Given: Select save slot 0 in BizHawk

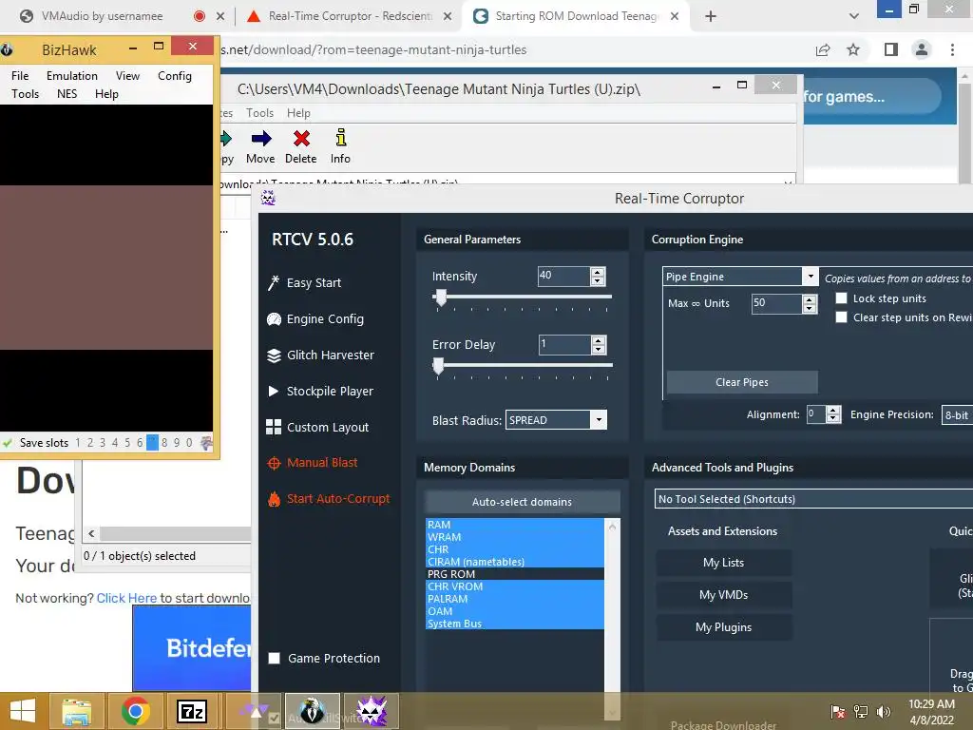Looking at the screenshot, I should [x=189, y=443].
